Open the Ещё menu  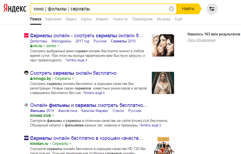[178, 19]
